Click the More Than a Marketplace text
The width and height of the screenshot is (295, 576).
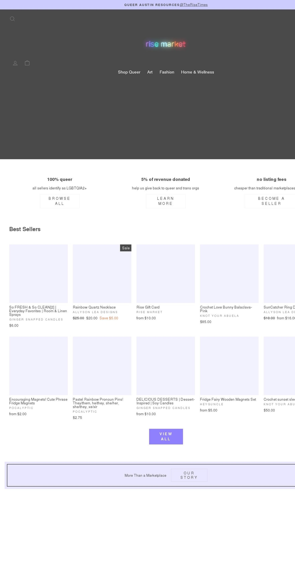(145, 475)
